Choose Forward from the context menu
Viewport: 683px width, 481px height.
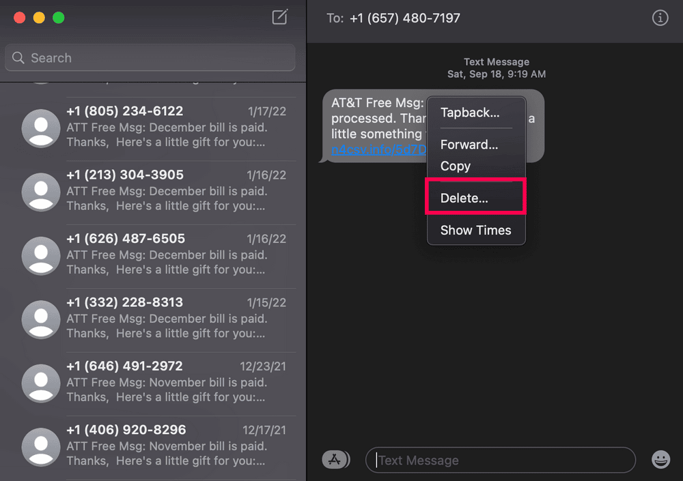click(469, 145)
